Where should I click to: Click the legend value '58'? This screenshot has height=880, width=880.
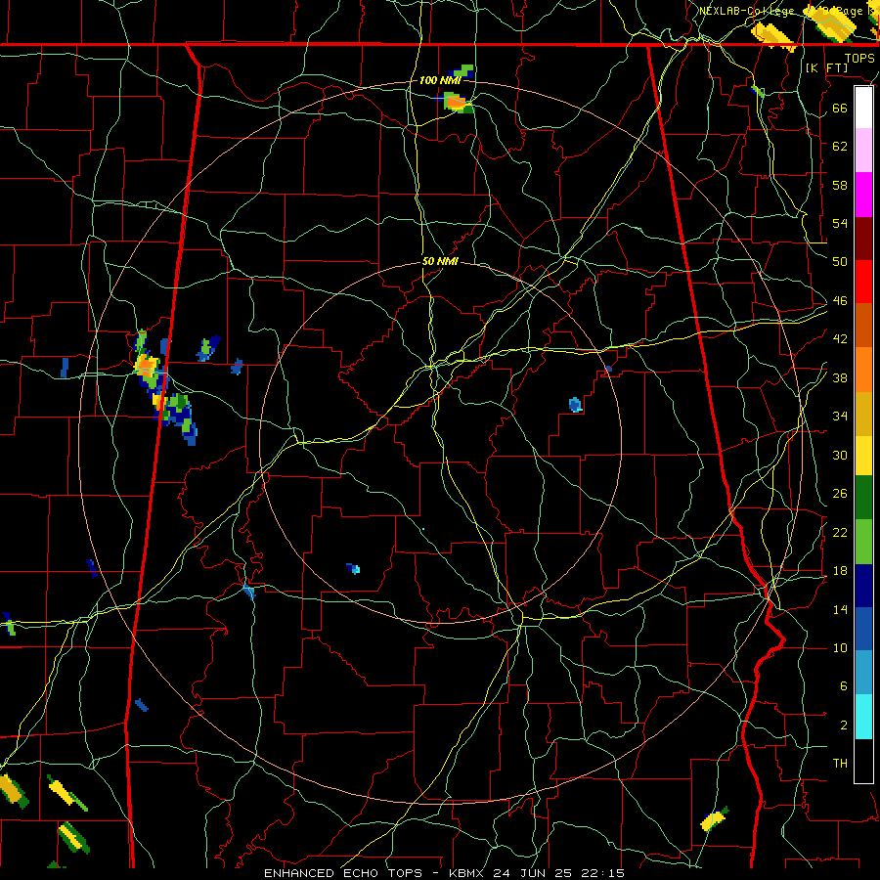(x=840, y=185)
